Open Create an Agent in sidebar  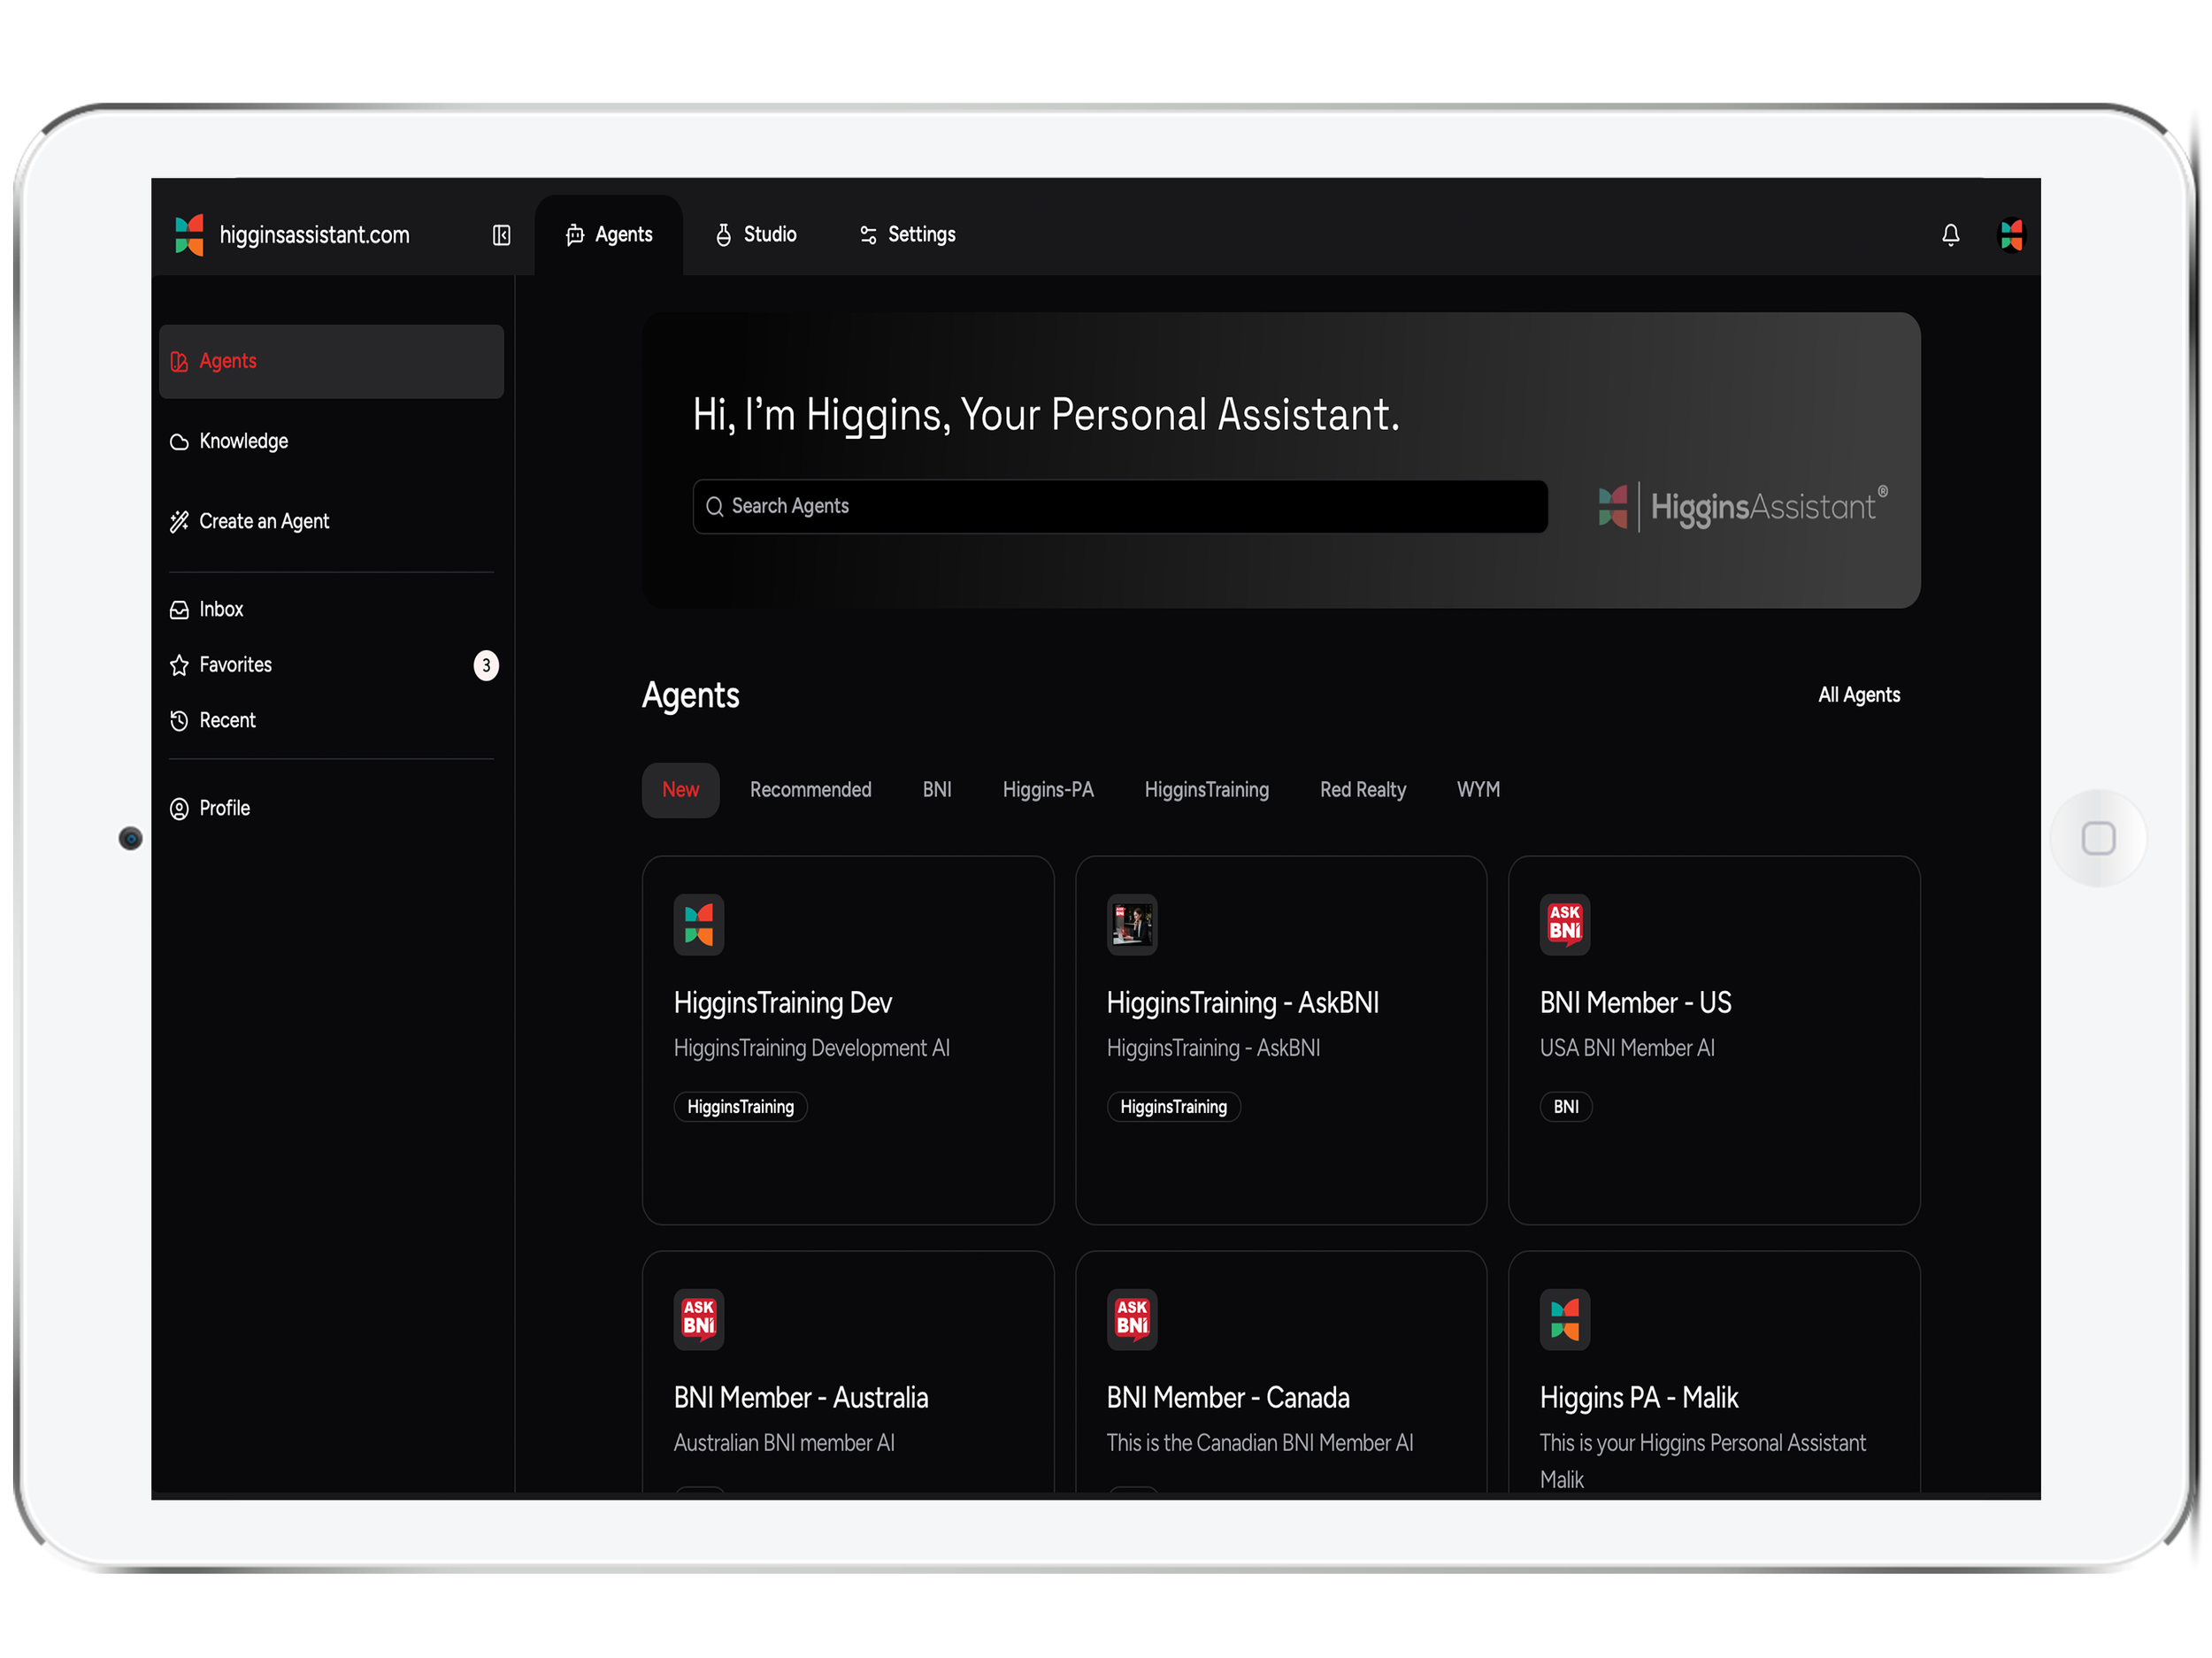[264, 521]
